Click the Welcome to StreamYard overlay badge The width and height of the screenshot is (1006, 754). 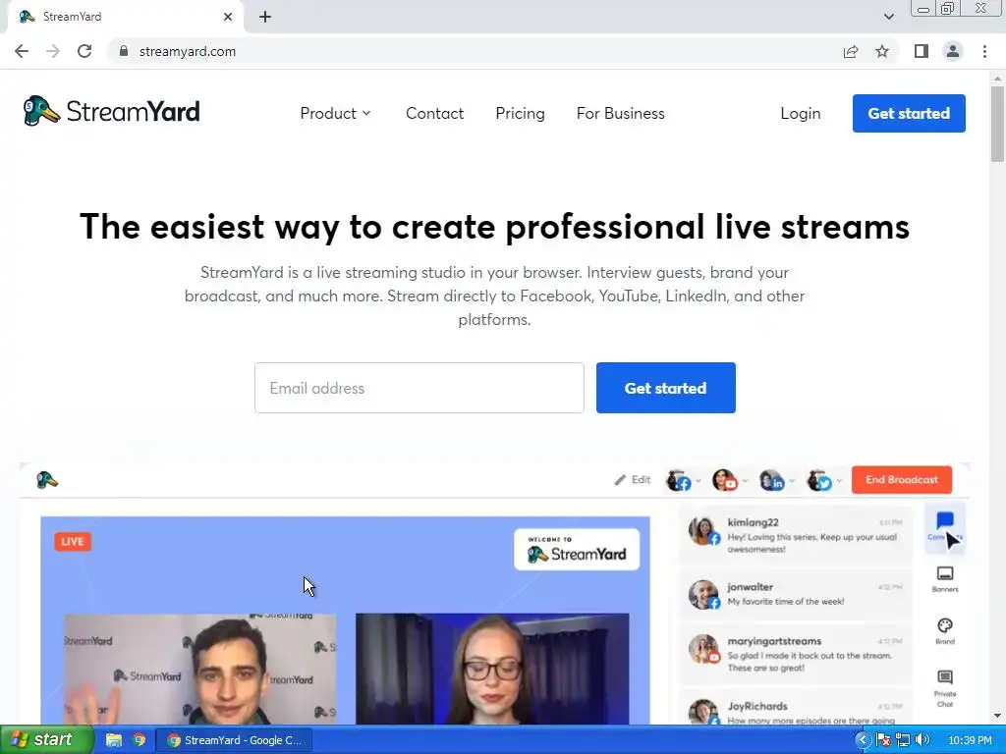tap(576, 550)
